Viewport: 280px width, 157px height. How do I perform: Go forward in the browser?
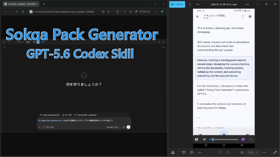pyautogui.click(x=11, y=11)
